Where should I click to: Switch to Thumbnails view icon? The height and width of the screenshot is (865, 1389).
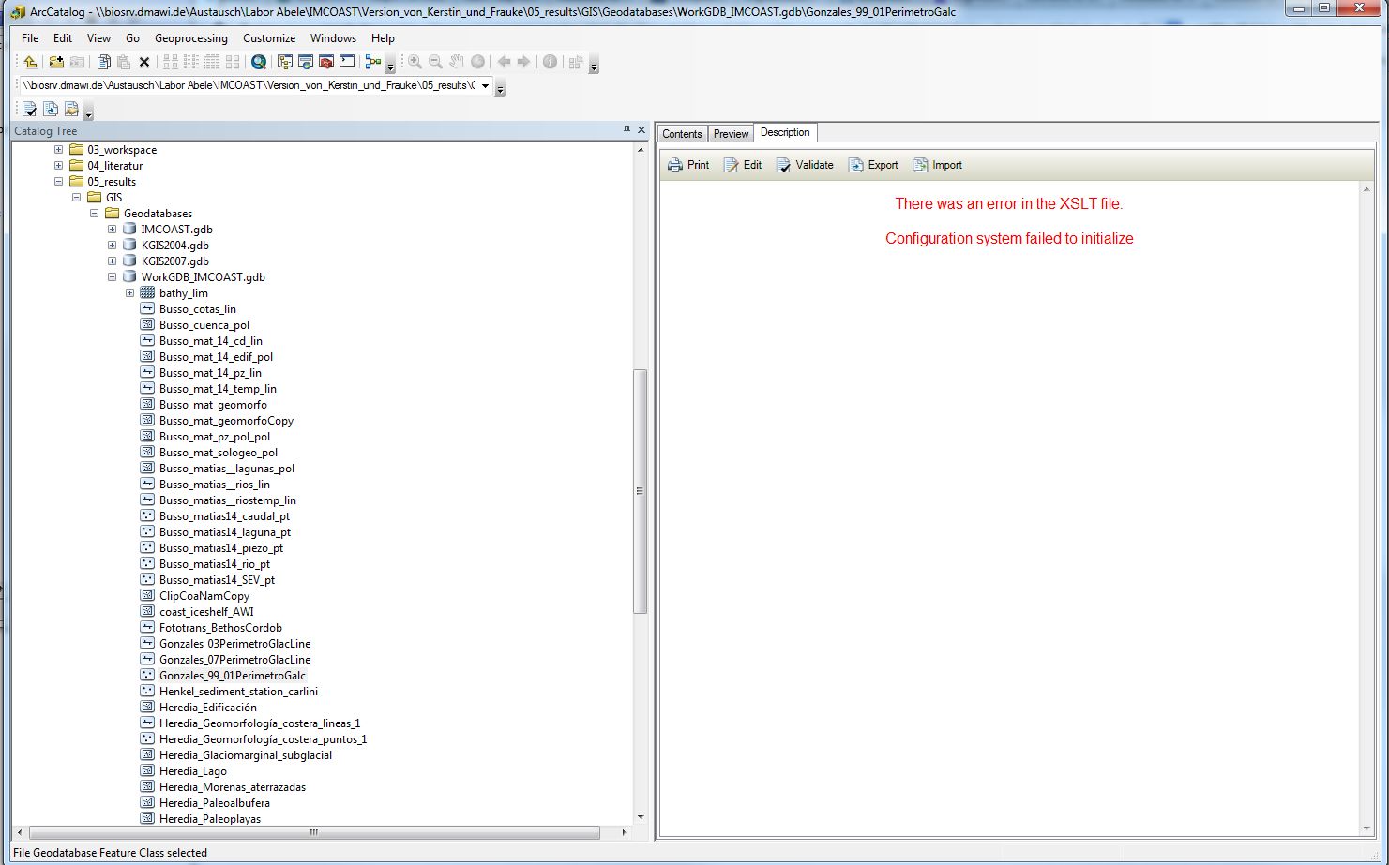click(x=233, y=62)
